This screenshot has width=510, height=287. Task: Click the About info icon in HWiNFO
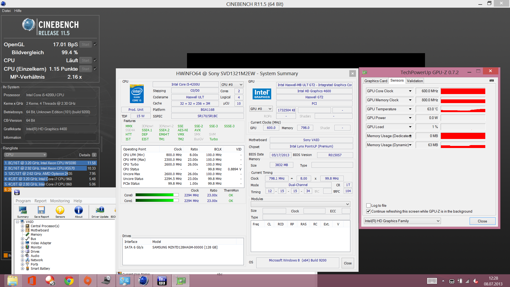tap(79, 212)
